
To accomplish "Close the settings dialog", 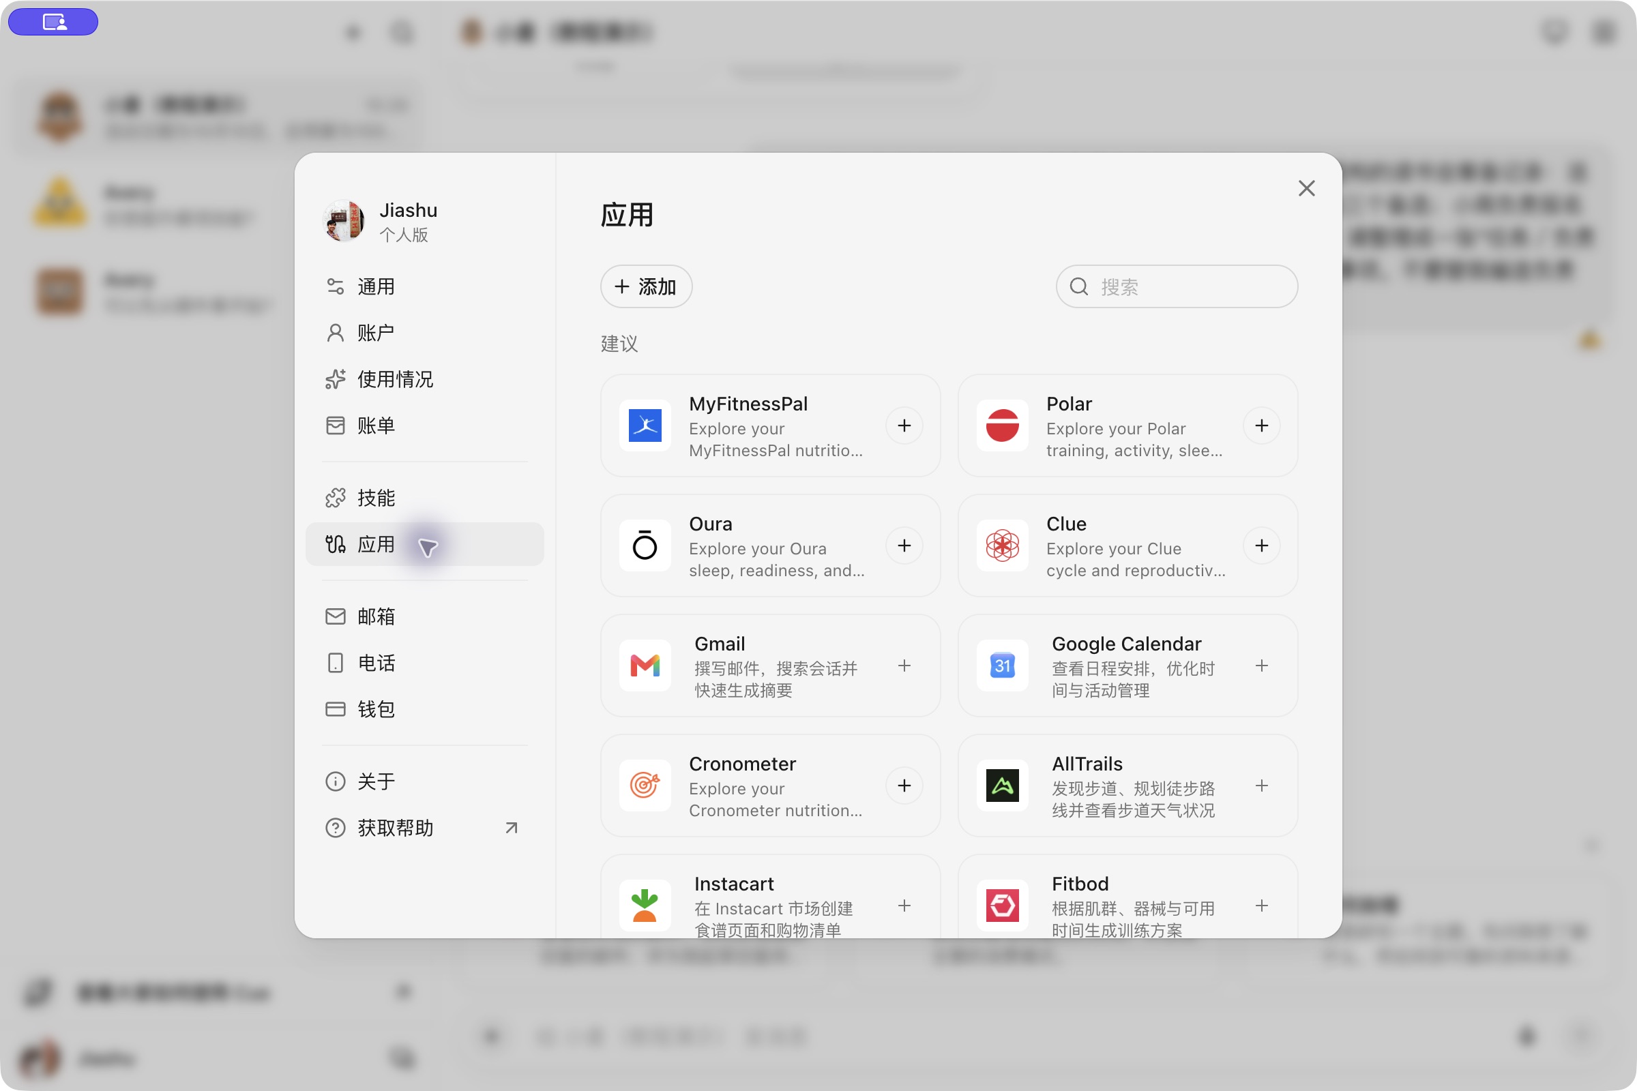I will 1306,189.
